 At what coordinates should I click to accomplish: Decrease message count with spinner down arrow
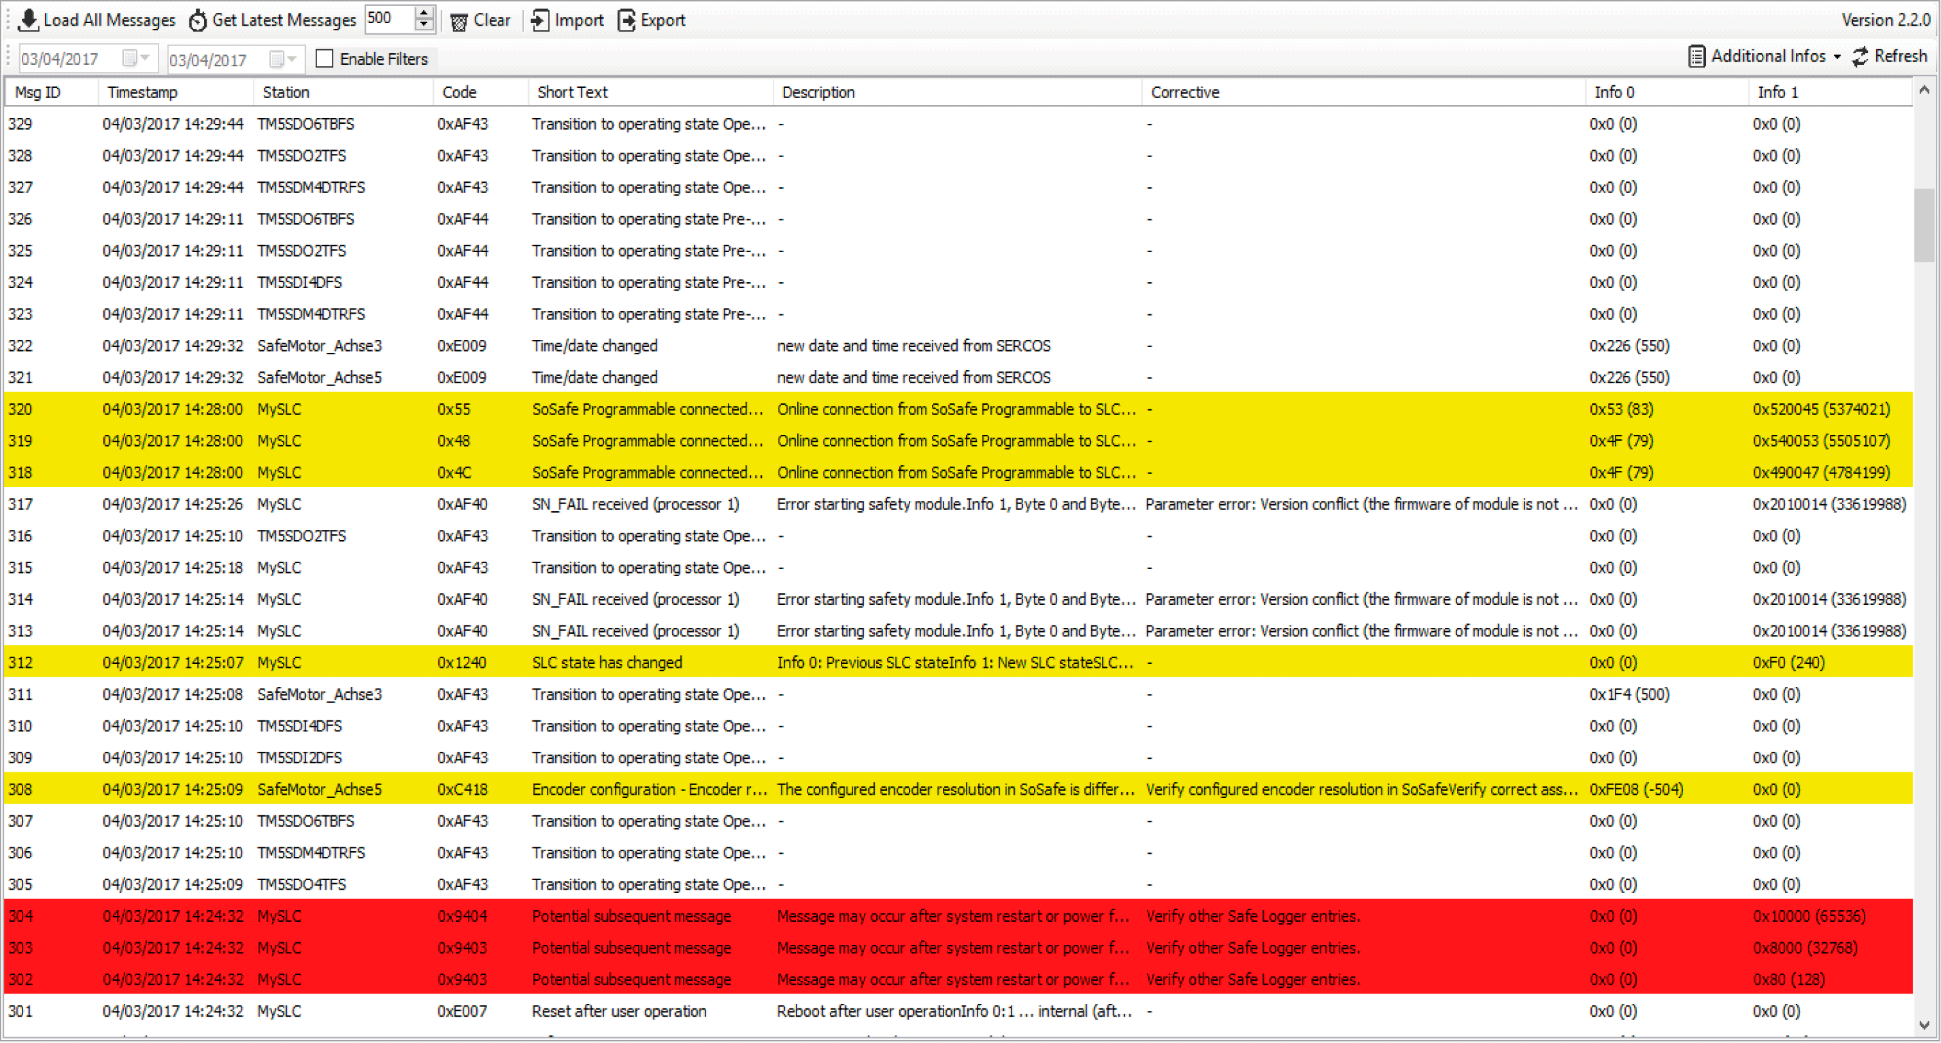424,26
